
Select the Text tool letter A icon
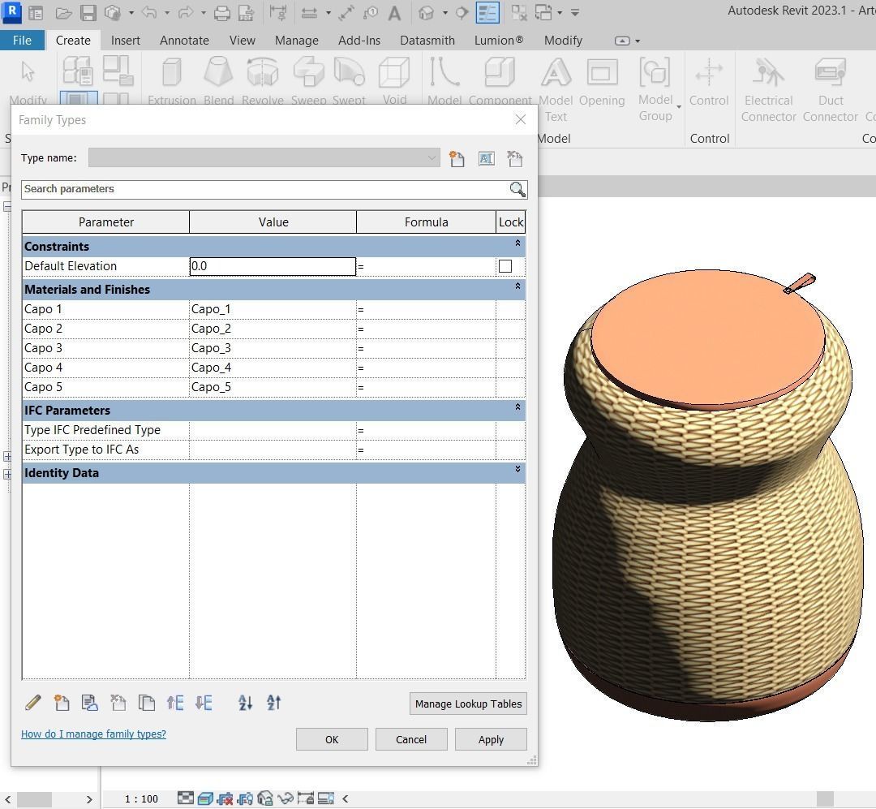(x=394, y=13)
